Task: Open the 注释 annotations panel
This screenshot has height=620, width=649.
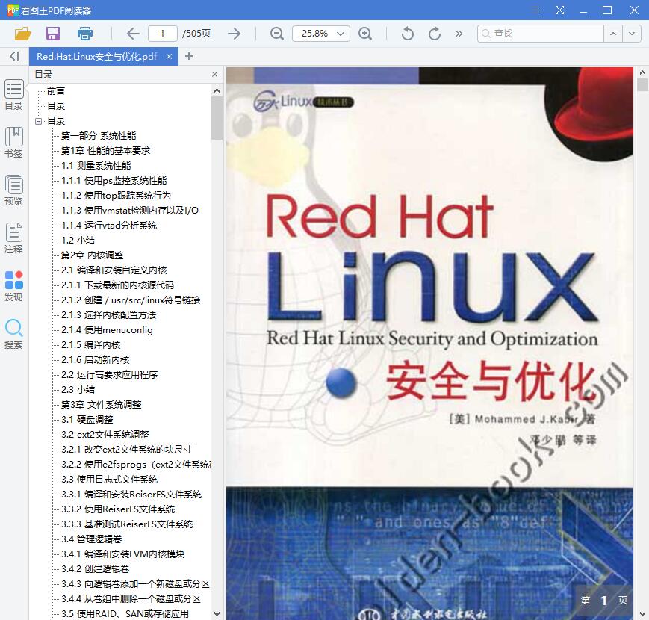Action: point(13,238)
